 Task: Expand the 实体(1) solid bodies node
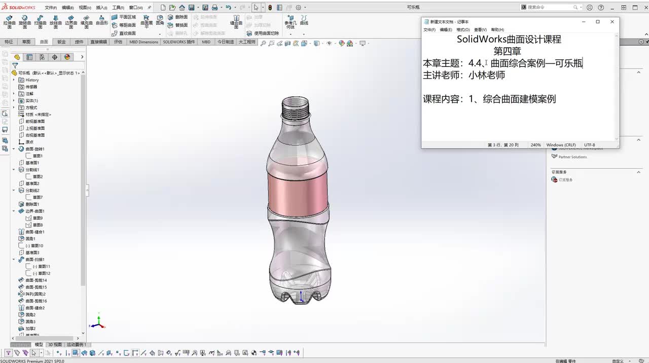pos(14,100)
